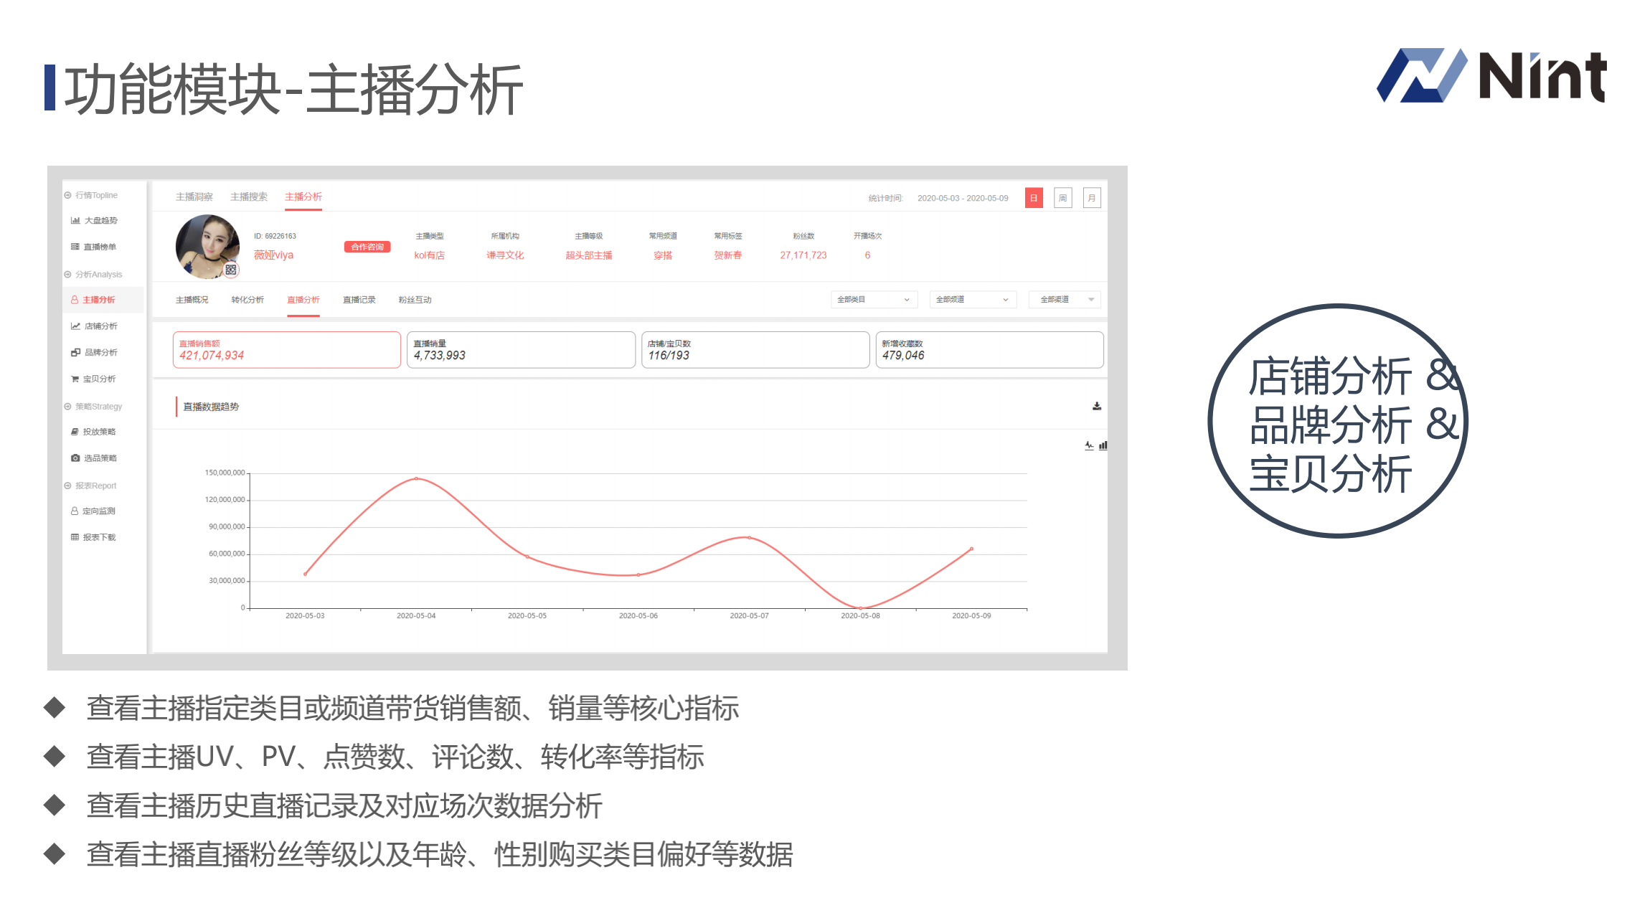Click the 2020-05-04 peak point on chart

point(416,478)
